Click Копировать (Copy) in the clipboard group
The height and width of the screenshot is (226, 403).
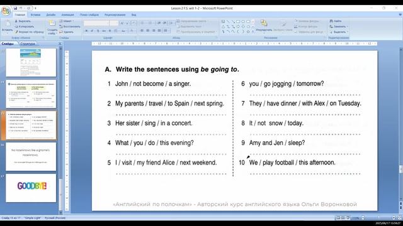pos(24,26)
